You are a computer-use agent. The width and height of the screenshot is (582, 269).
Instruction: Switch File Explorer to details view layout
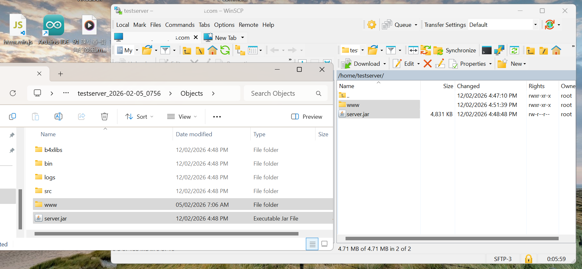312,244
